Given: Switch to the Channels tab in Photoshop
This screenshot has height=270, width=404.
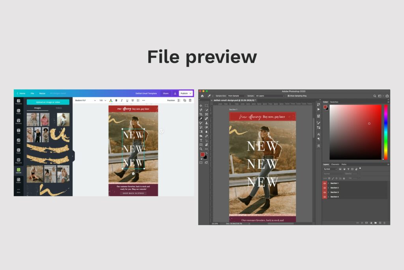Looking at the screenshot, I should click(x=335, y=164).
